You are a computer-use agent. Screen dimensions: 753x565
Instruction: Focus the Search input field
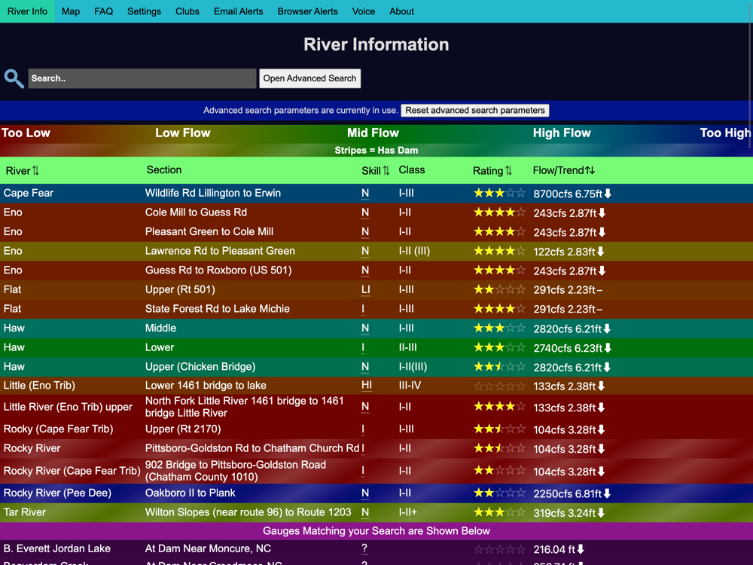[142, 78]
